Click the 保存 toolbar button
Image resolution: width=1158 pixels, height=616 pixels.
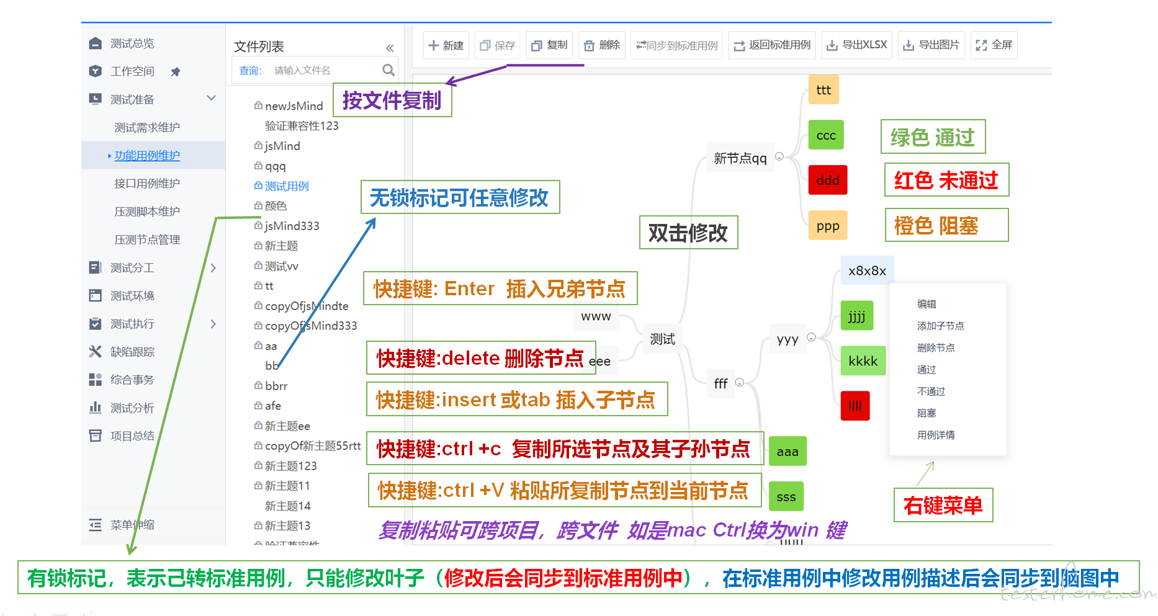point(498,45)
